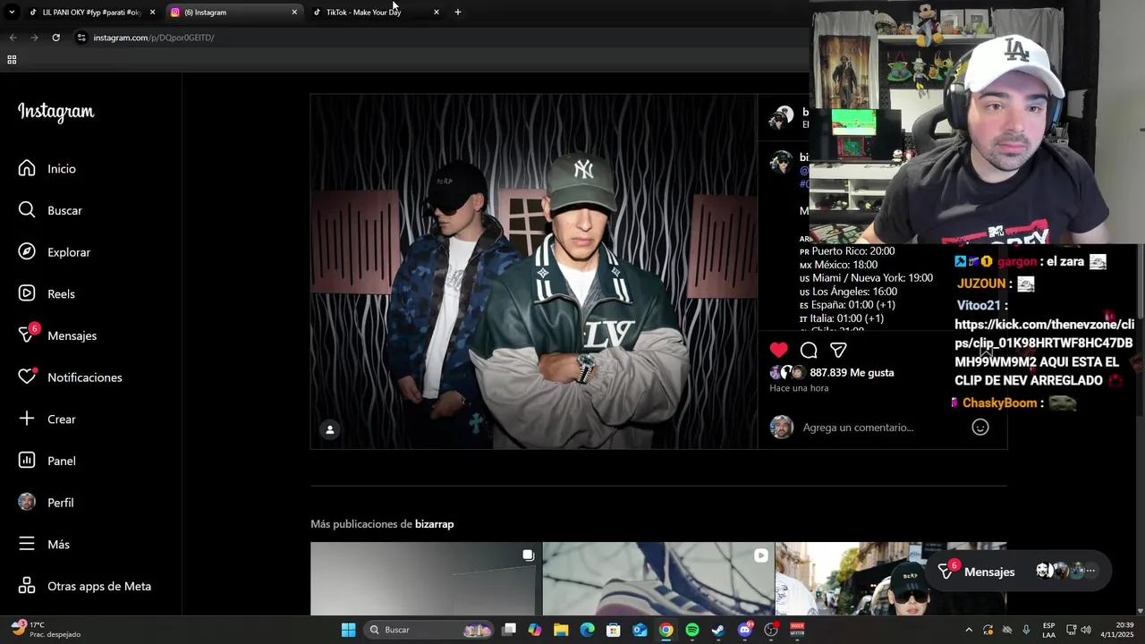Close the TikTok browser tab

[x=436, y=13]
